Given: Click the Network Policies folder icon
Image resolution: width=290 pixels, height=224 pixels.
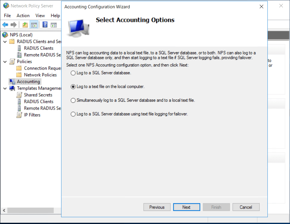Looking at the screenshot, I should (x=19, y=75).
